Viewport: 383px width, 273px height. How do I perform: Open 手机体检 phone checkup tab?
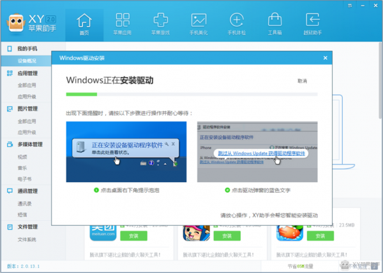[x=236, y=25]
